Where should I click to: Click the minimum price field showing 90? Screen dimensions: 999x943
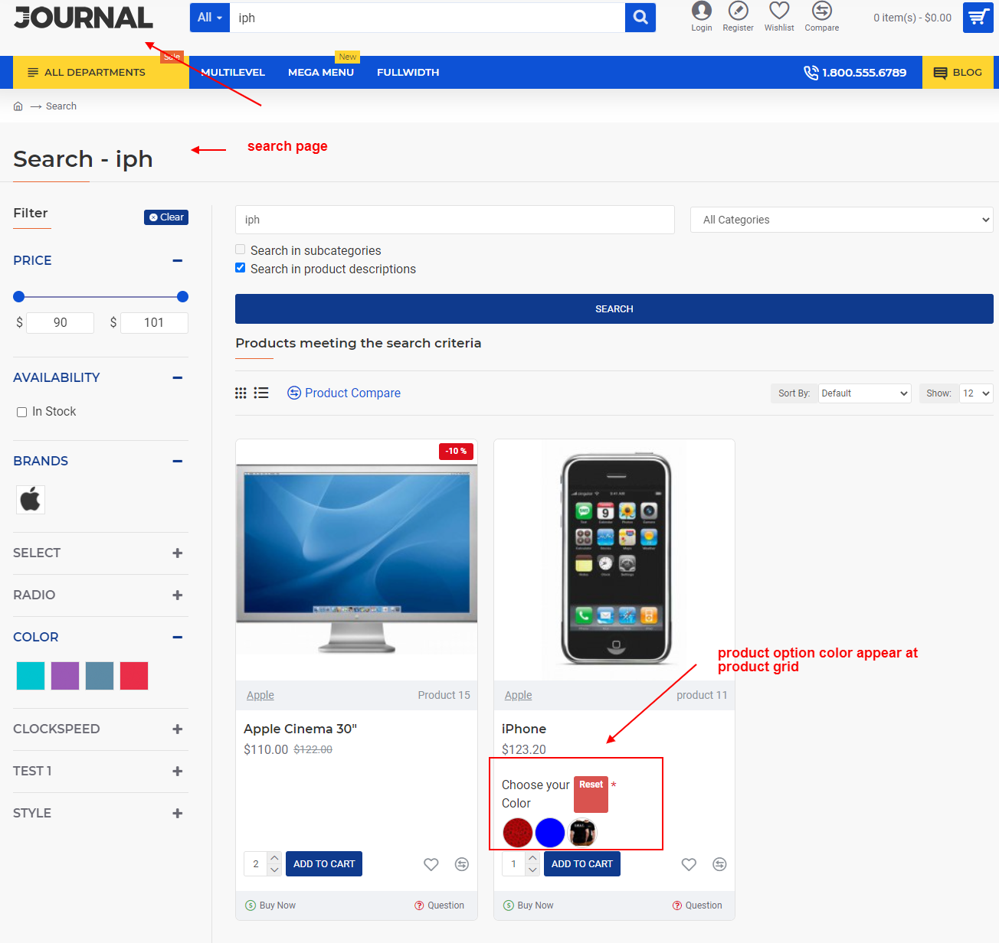61,323
